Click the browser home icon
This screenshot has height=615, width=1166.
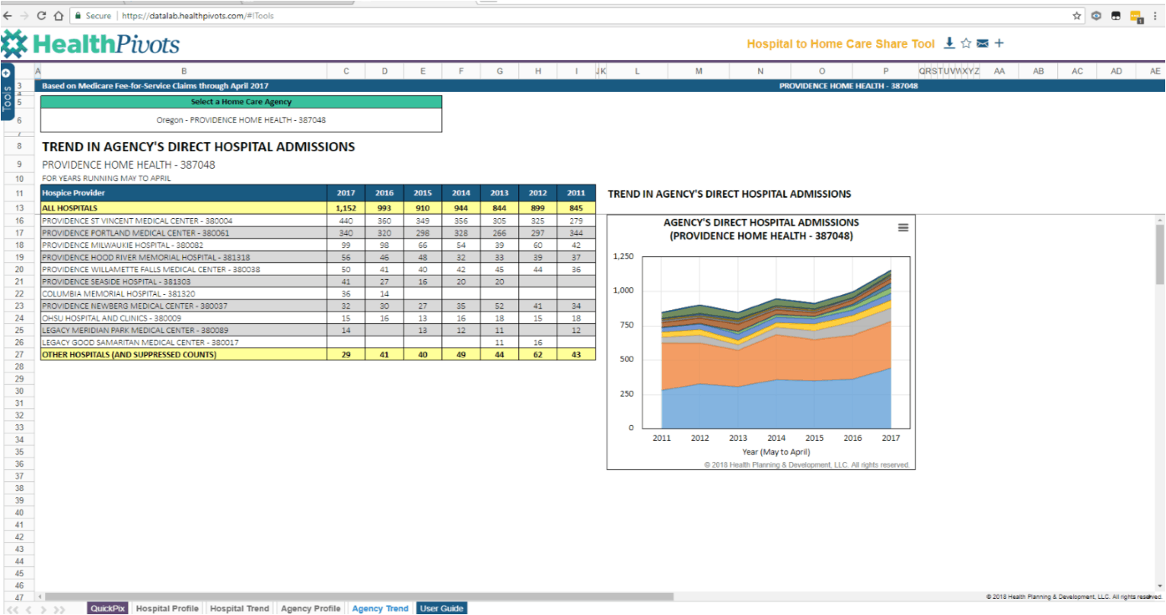coord(59,15)
